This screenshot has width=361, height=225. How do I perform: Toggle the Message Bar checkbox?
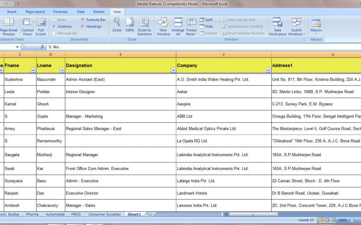pos(54,33)
